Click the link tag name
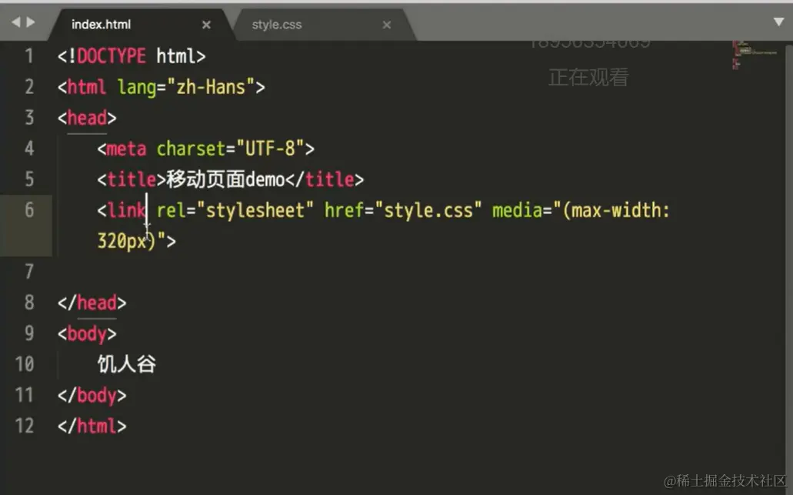Viewport: 793px width, 495px height. [x=126, y=209]
